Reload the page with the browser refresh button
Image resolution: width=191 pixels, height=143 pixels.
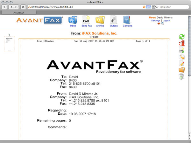23,7
